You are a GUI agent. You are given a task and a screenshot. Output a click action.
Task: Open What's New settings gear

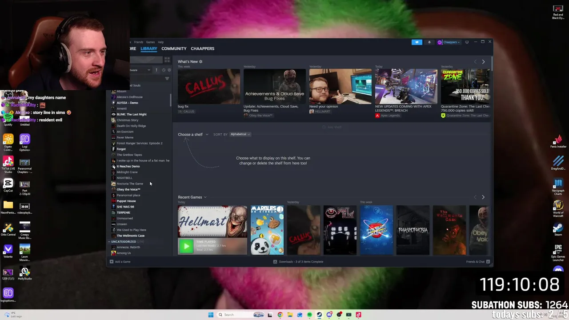click(200, 61)
